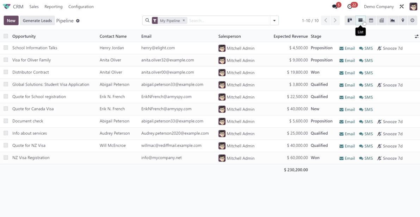The height and width of the screenshot is (217, 420).
Task: Check the Visa for Oliver Family row
Action: [6, 60]
